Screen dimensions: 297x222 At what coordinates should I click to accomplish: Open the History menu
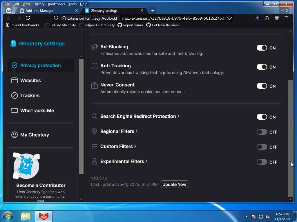click(x=39, y=4)
